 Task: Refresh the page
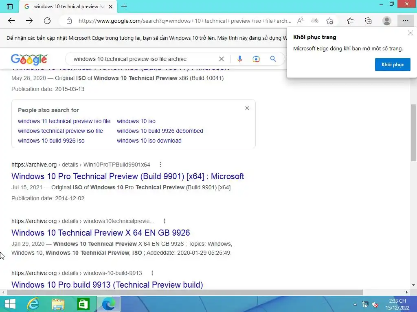coord(47,21)
